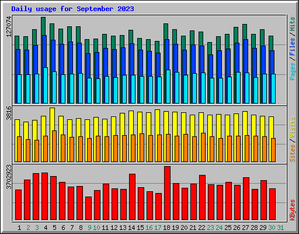Click the red KBytes bar above day 30

click(272, 204)
